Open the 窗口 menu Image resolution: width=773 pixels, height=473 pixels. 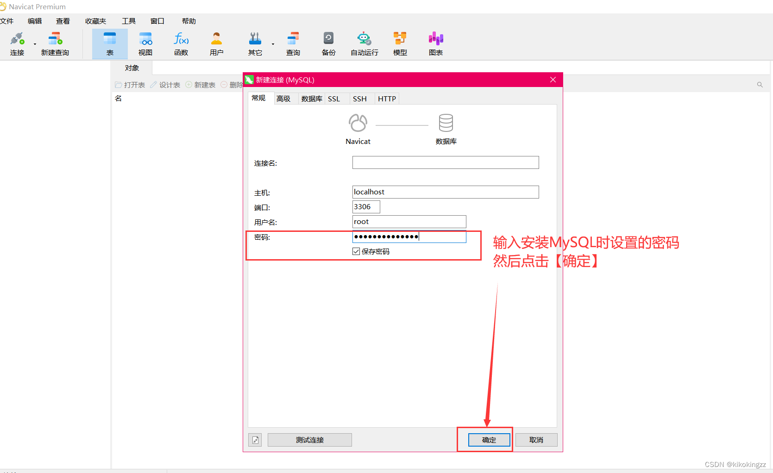[157, 21]
